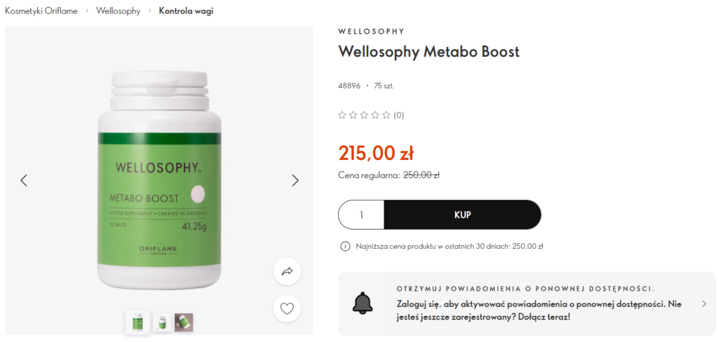Image resolution: width=718 pixels, height=342 pixels.
Task: Select third product thumbnail image
Action: point(184,322)
